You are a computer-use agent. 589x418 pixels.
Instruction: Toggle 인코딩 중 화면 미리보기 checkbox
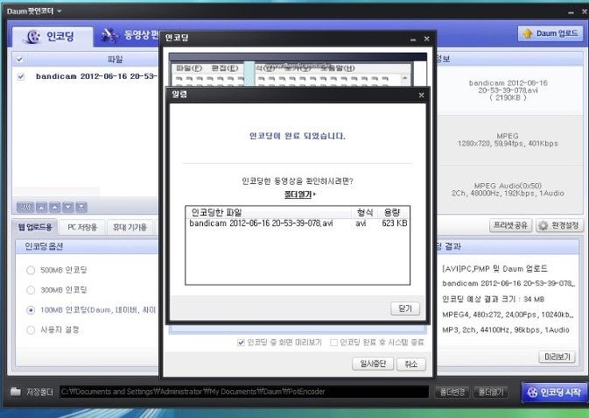[x=242, y=343]
